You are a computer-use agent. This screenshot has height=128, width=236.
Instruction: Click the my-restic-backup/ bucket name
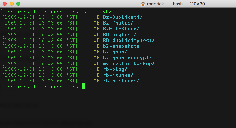click(129, 63)
